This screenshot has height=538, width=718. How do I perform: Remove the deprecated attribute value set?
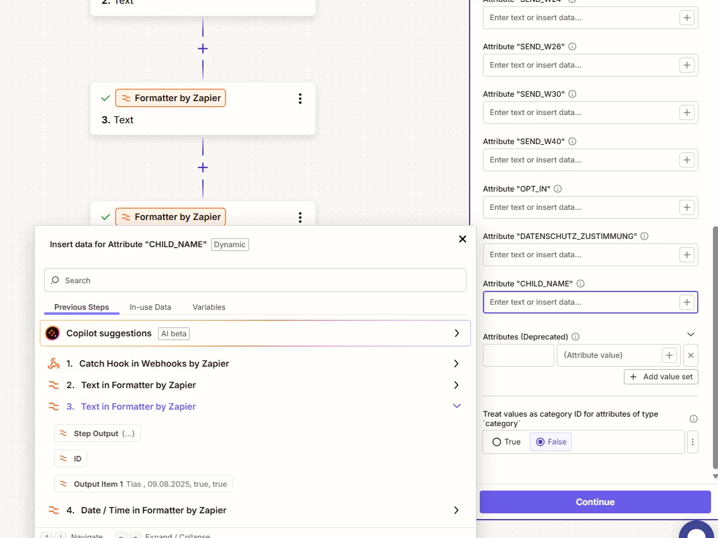pyautogui.click(x=691, y=355)
